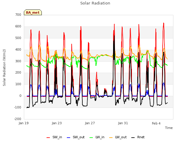Click the Jan 23 x-axis label
This screenshot has height=143, width=191.
coord(57,123)
